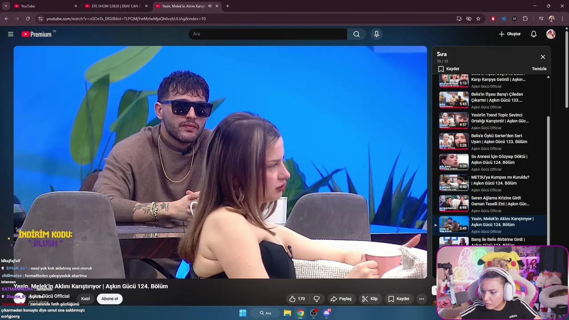Click the search magnifier button beside the Ara box
The image size is (569, 320).
[357, 34]
